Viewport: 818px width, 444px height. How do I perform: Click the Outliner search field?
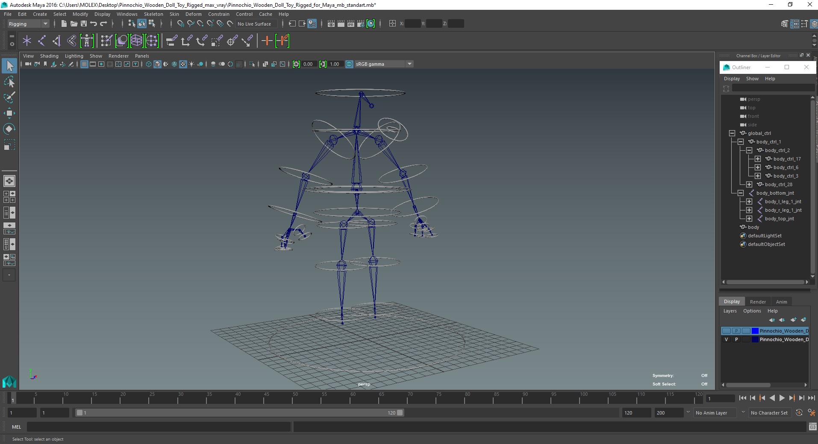773,88
